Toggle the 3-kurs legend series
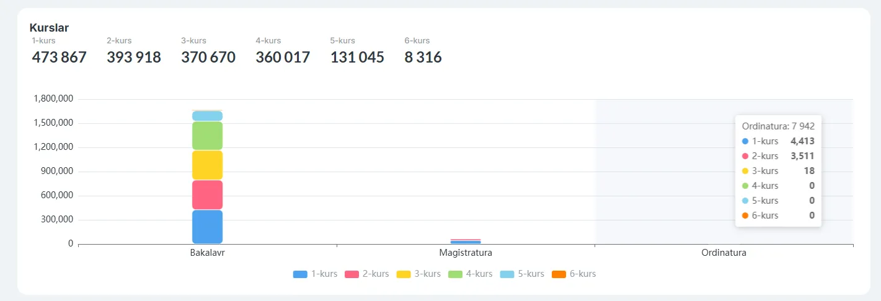This screenshot has height=301, width=881. pos(418,274)
